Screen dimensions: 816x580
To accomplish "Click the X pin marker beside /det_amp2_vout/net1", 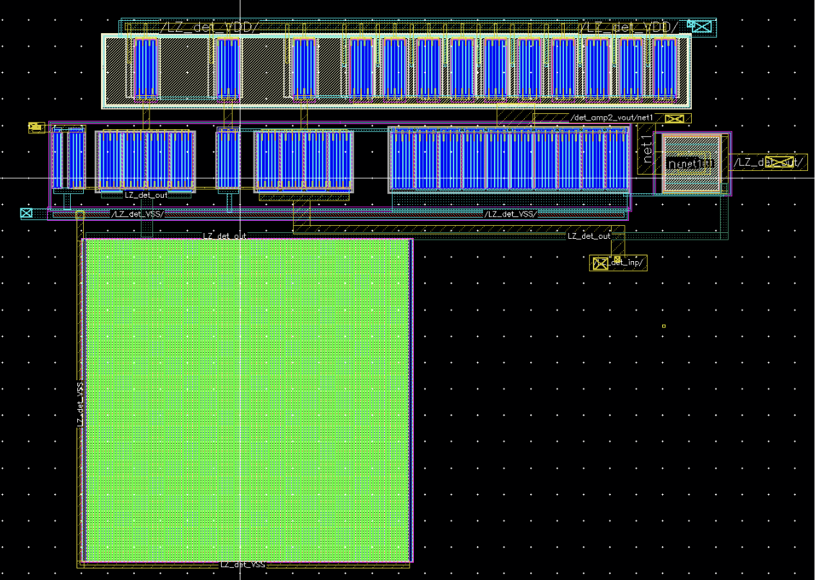I will pos(674,119).
